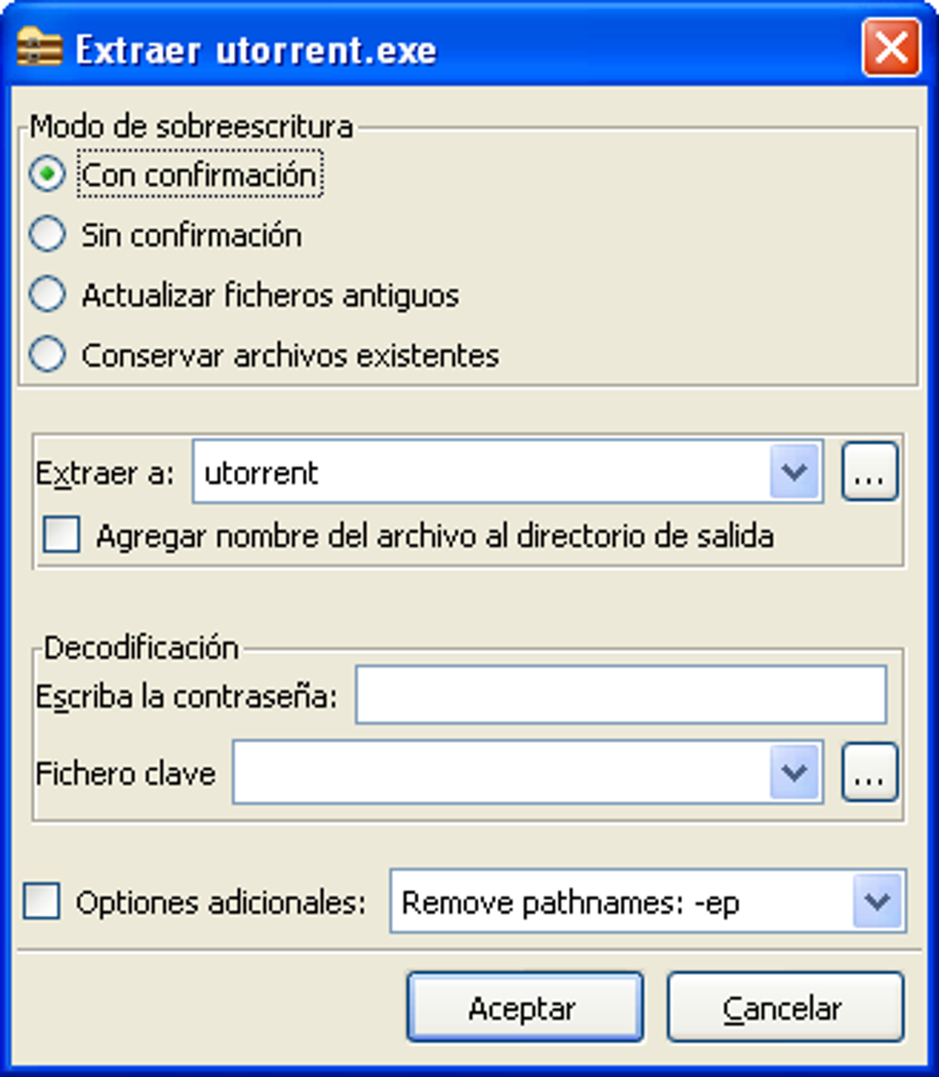Click the Remove pathnames: -ep text
Image resolution: width=939 pixels, height=1077 pixels.
coord(571,903)
